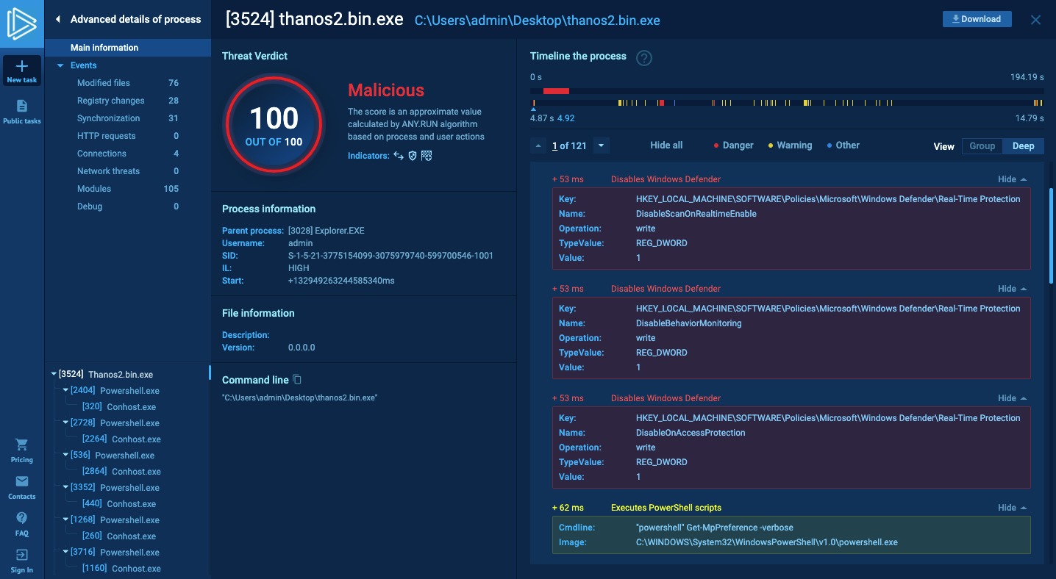Select [260] Conhost.exe in process tree
Viewport: 1056px width, 579px height.
coord(118,536)
